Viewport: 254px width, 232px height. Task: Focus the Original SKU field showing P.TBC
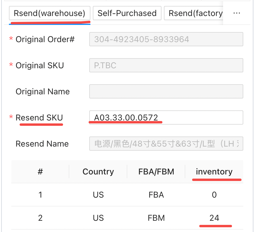(166, 65)
